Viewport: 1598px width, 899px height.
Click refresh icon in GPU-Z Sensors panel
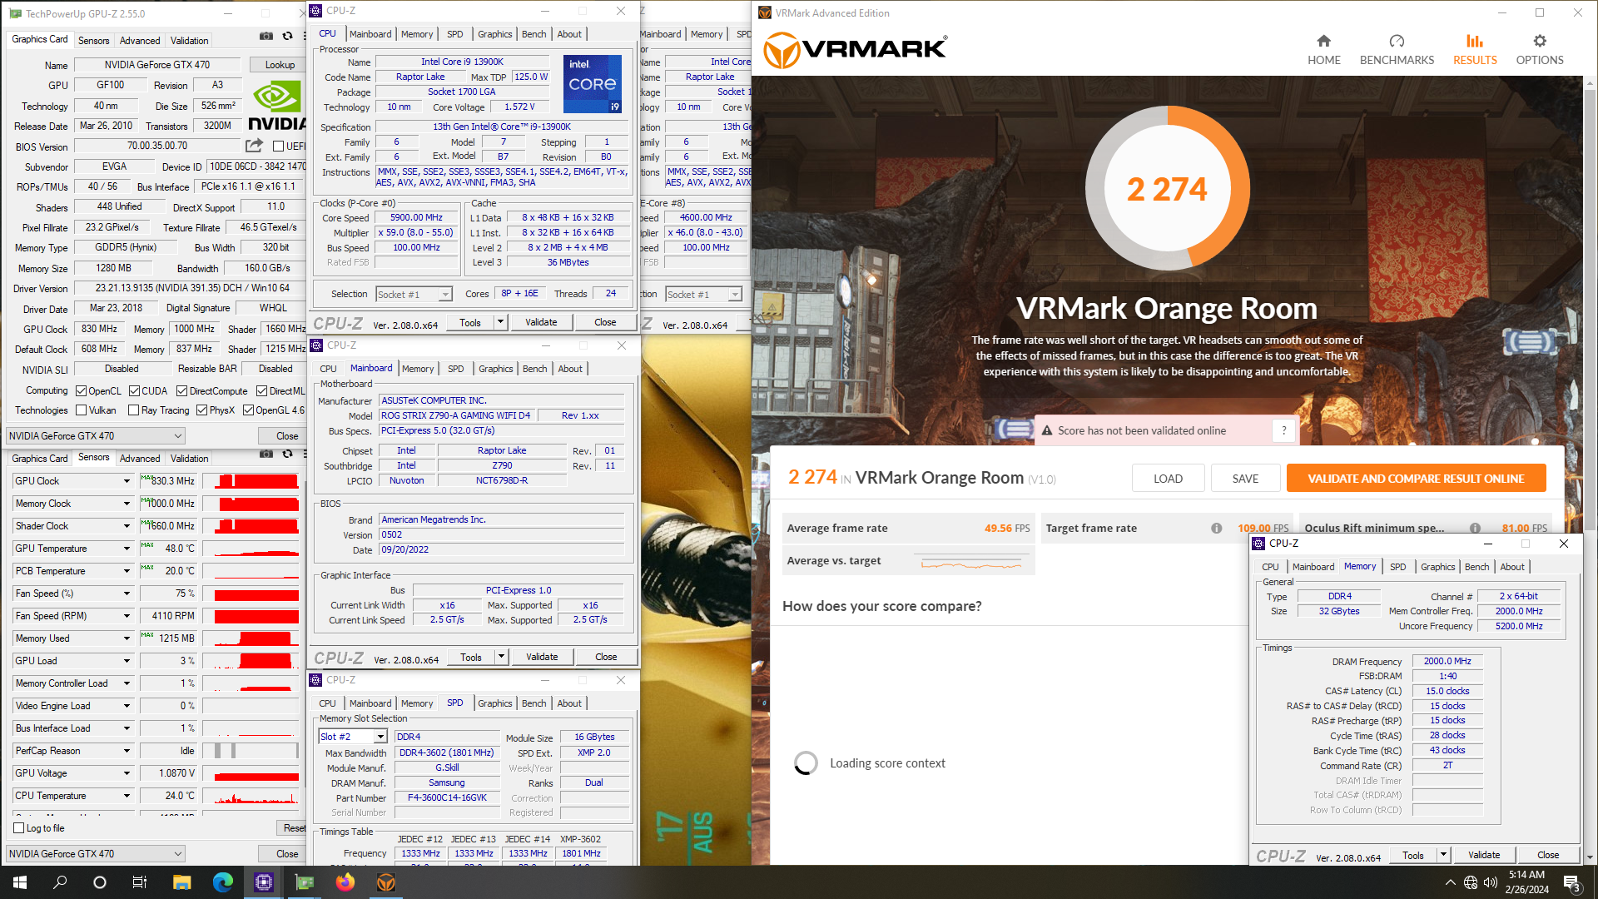coord(288,454)
